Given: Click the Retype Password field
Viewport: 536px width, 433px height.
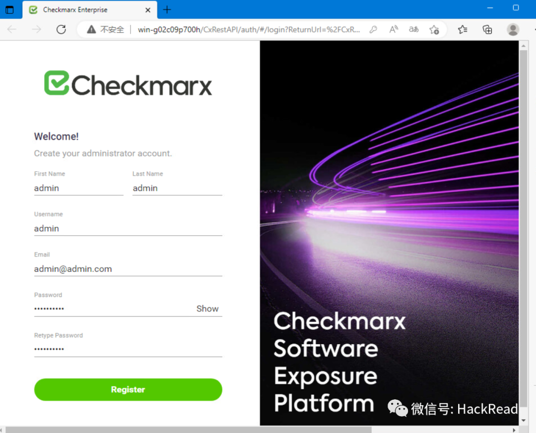Looking at the screenshot, I should point(128,349).
